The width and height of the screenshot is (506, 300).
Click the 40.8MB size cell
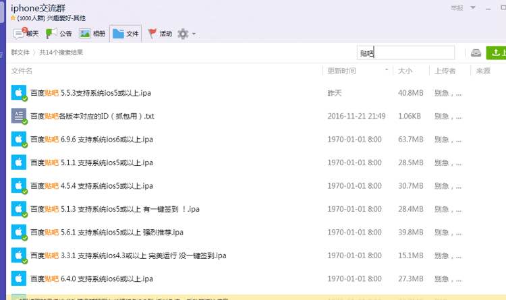tap(410, 93)
